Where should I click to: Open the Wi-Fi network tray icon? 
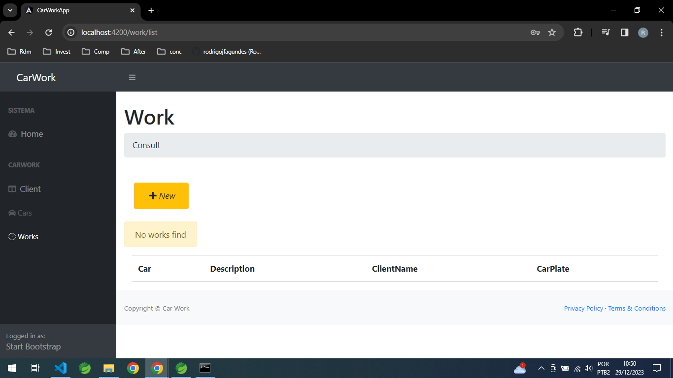coord(577,368)
